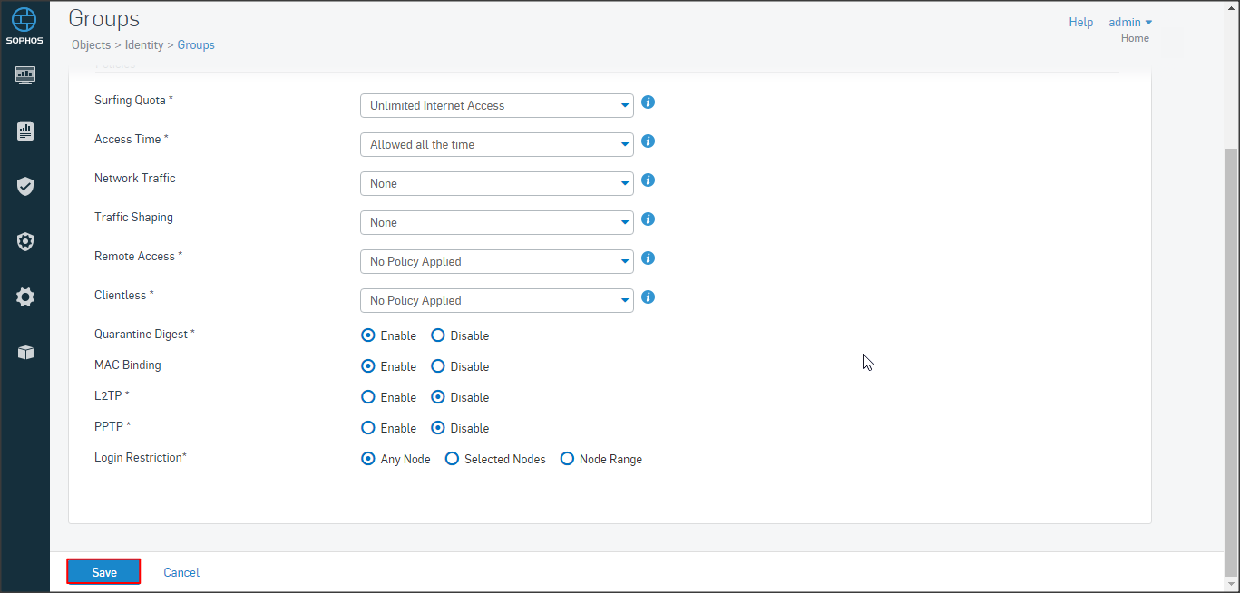Open the shield protection sidebar icon

tap(25, 187)
